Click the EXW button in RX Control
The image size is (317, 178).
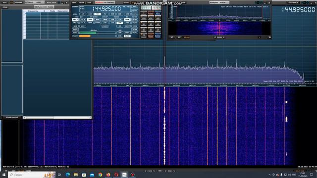[89, 2]
